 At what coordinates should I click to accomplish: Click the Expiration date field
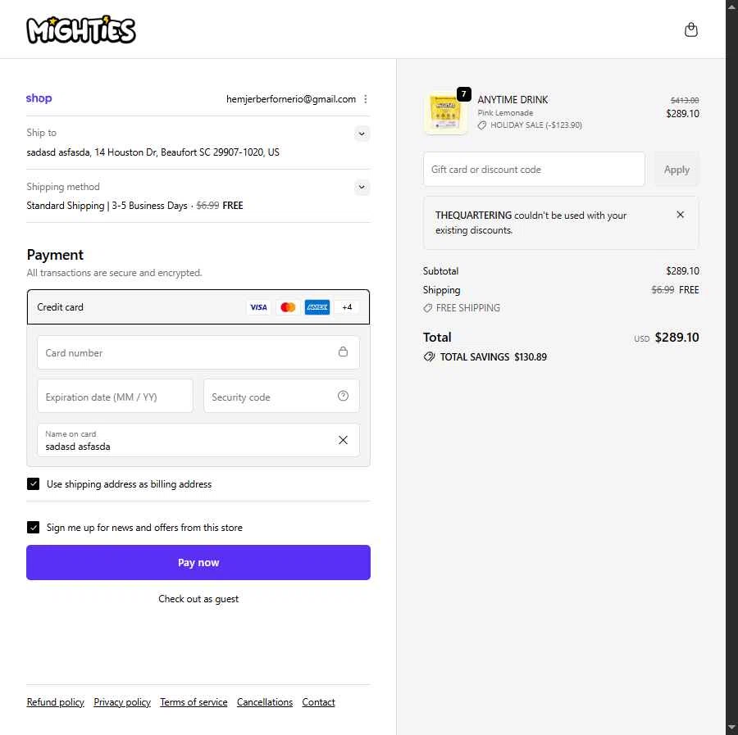(x=115, y=397)
